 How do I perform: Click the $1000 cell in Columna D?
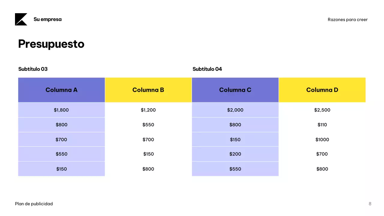322,139
